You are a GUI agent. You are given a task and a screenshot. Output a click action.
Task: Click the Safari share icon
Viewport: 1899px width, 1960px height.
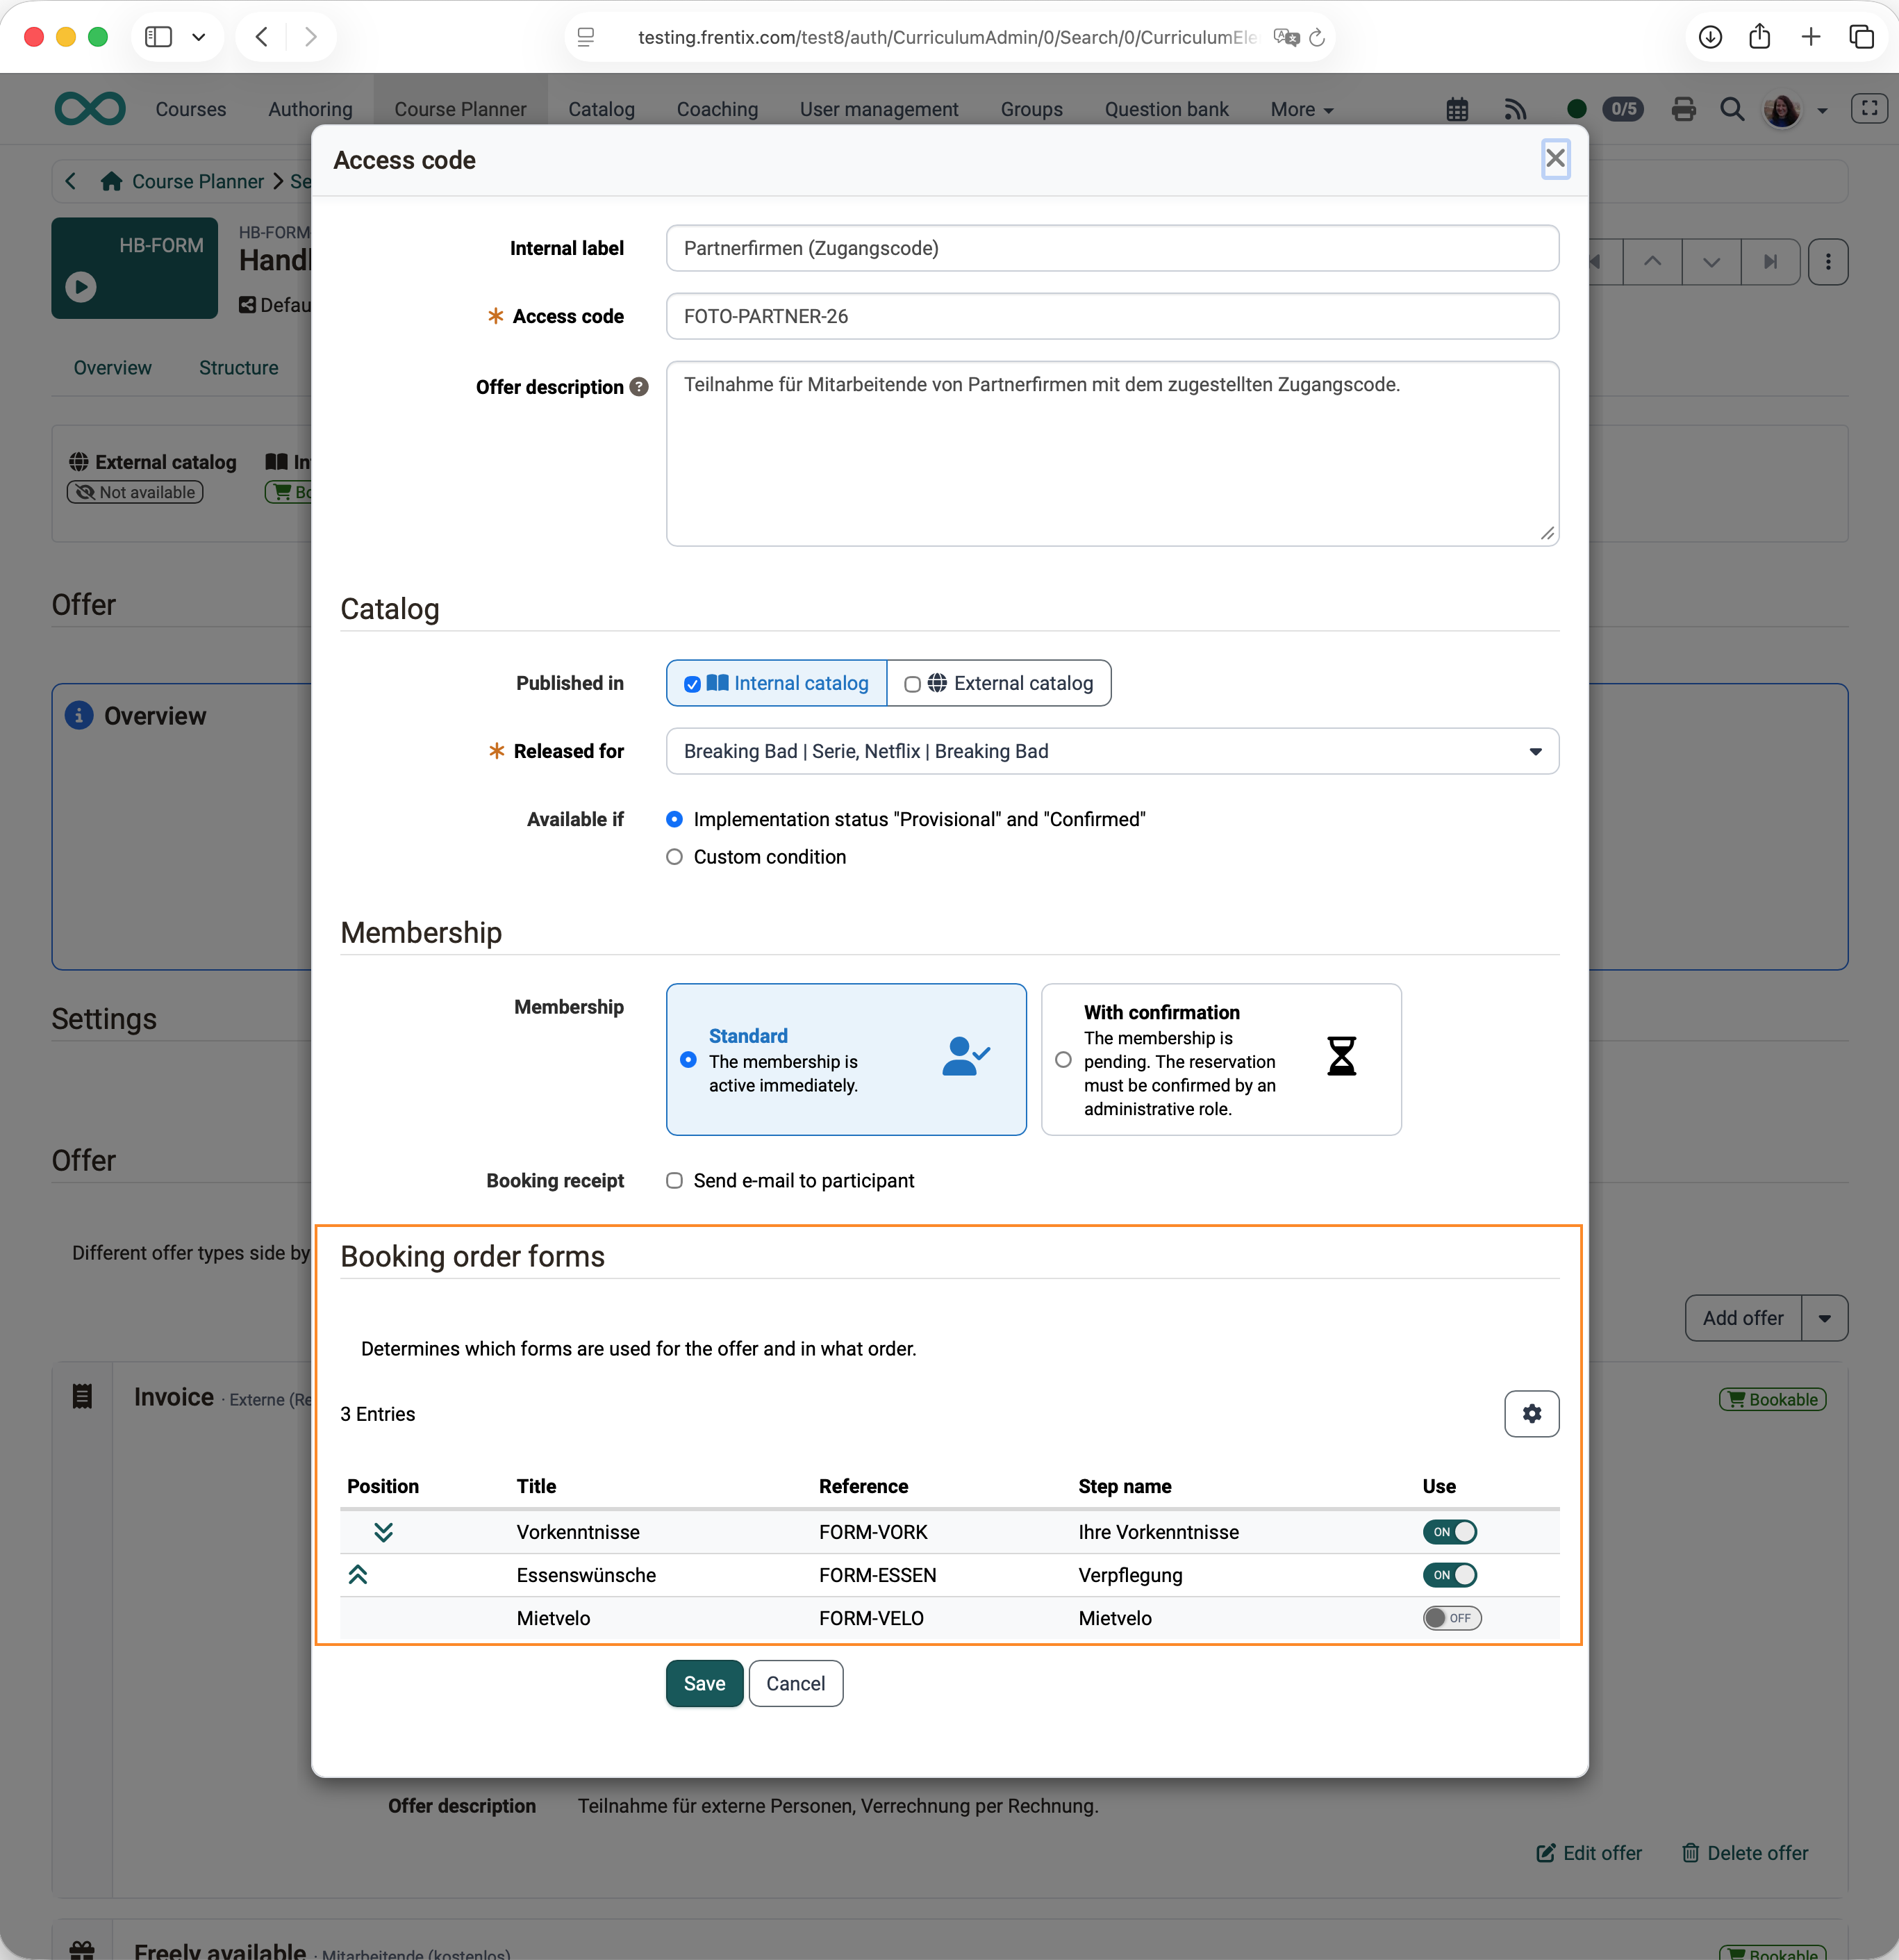click(1759, 37)
